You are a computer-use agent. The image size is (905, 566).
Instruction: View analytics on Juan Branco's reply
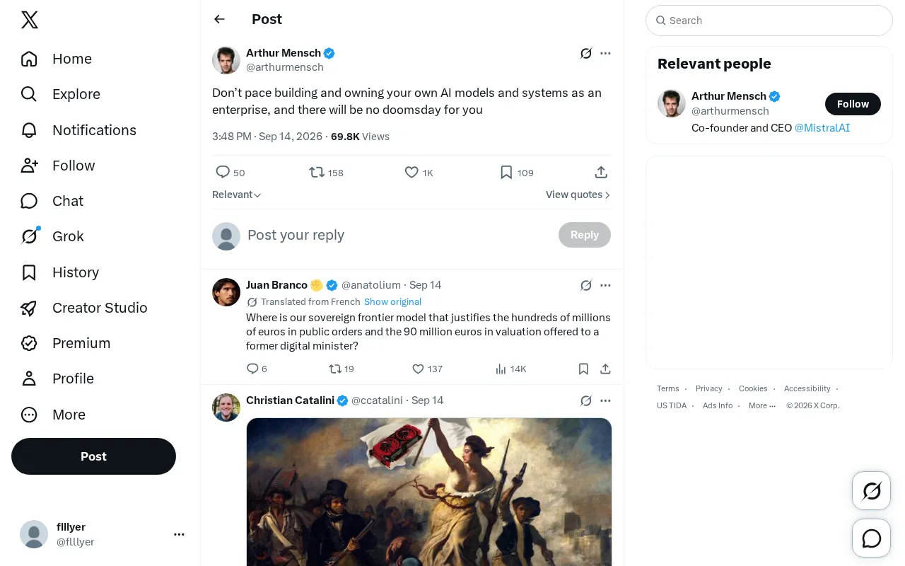pyautogui.click(x=510, y=369)
